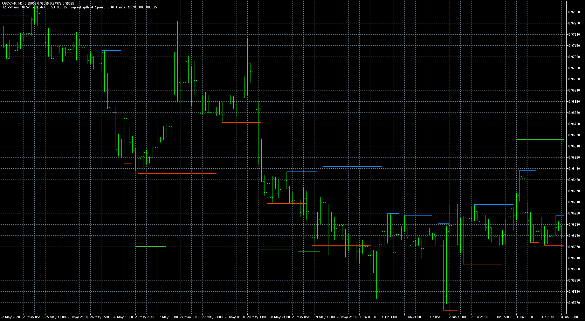The width and height of the screenshot is (585, 321).
Task: Click the '29 May 21:00' time axis label
Action: [347, 317]
